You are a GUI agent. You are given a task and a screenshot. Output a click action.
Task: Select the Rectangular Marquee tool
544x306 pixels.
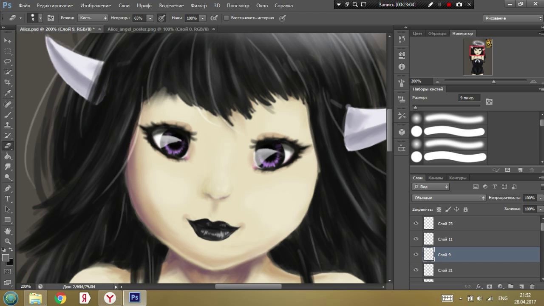(x=8, y=51)
